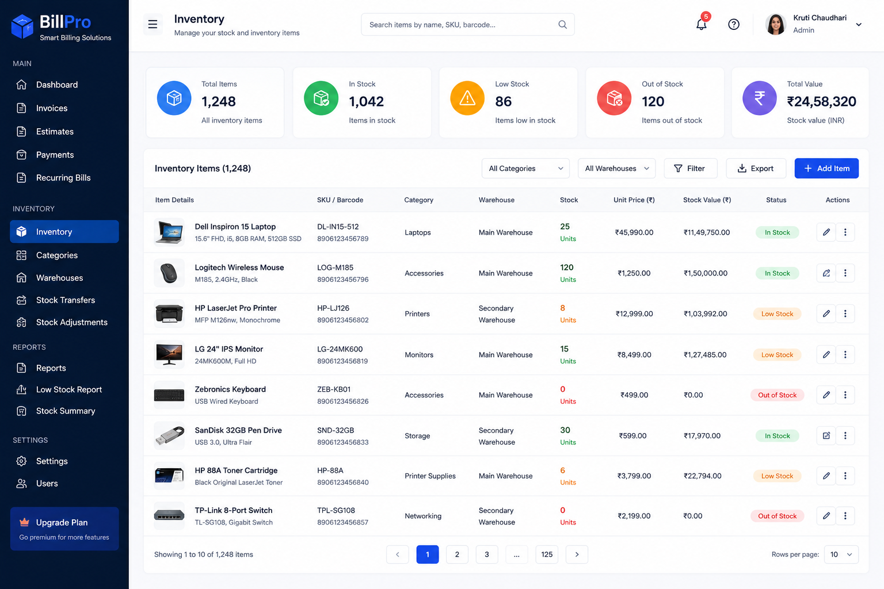884x589 pixels.
Task: Click the Dell Inspiron laptop thumbnail
Action: tap(169, 232)
